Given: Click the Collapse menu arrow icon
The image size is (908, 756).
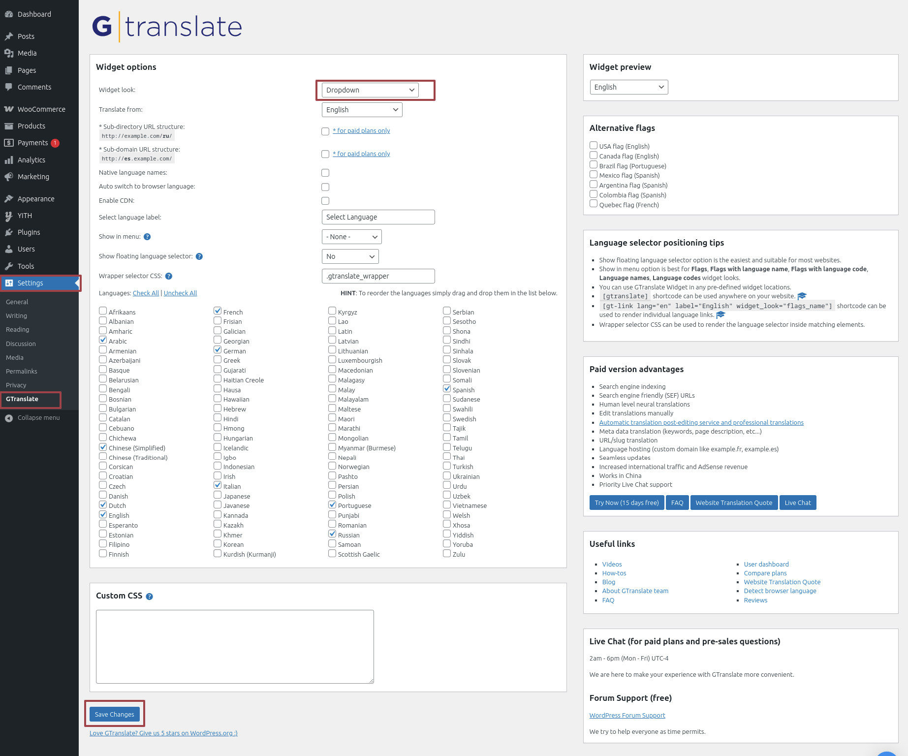Looking at the screenshot, I should [9, 418].
